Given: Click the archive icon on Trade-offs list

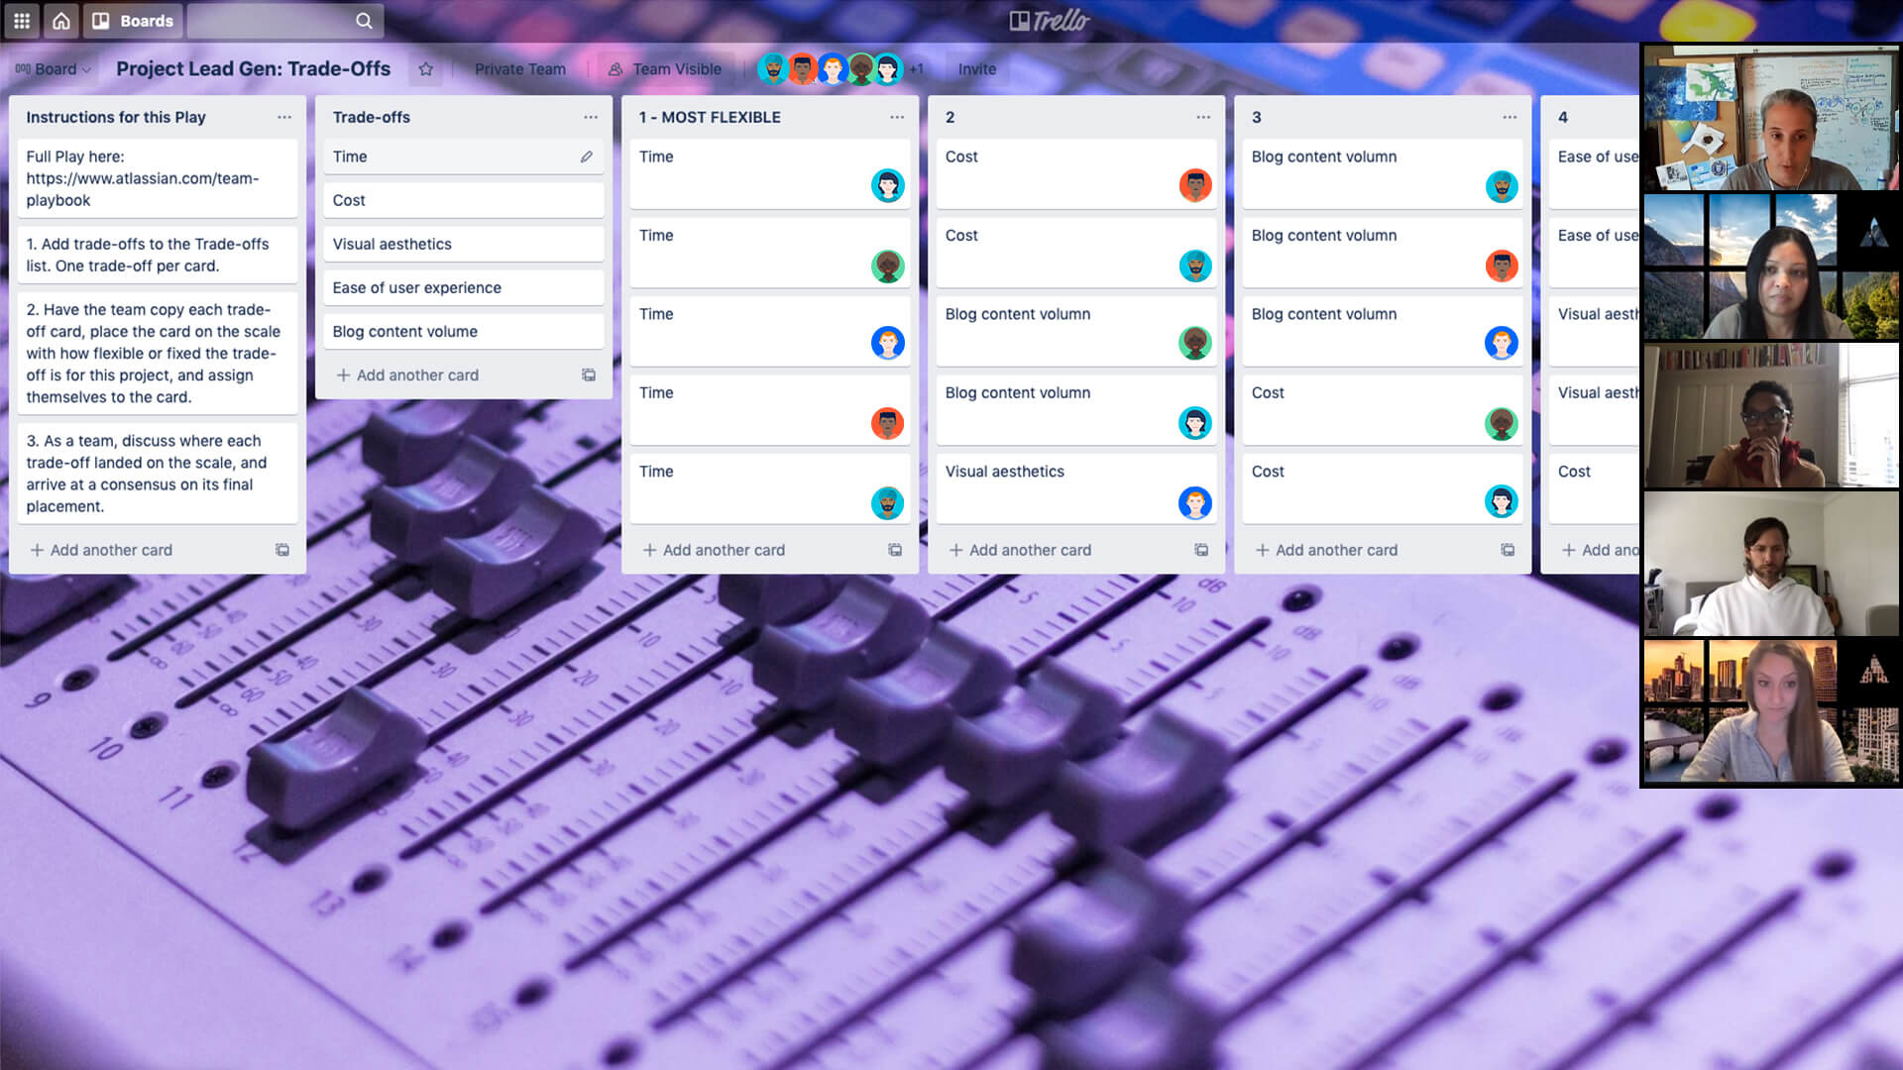Looking at the screenshot, I should point(588,374).
